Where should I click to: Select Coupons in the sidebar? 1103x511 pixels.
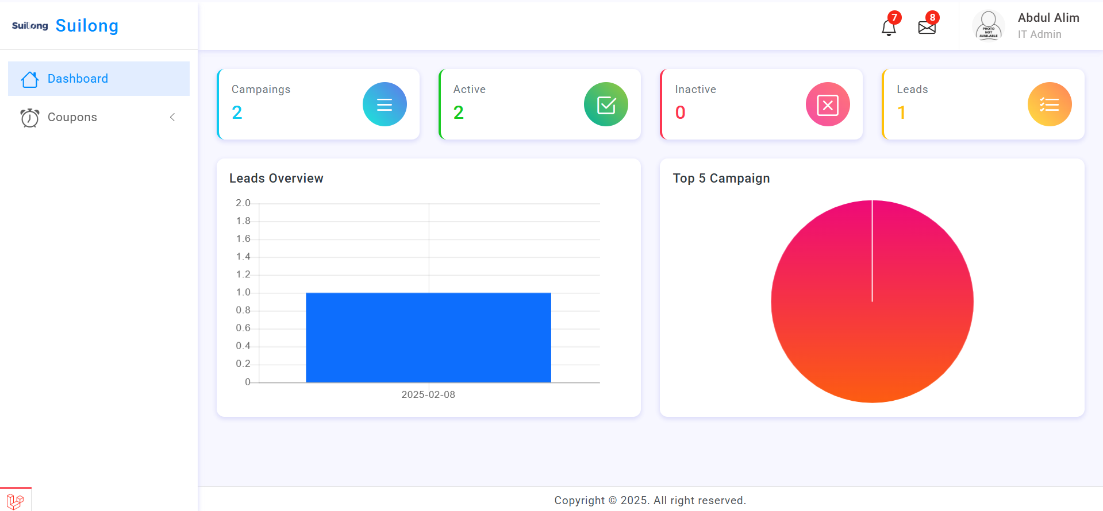pyautogui.click(x=72, y=117)
